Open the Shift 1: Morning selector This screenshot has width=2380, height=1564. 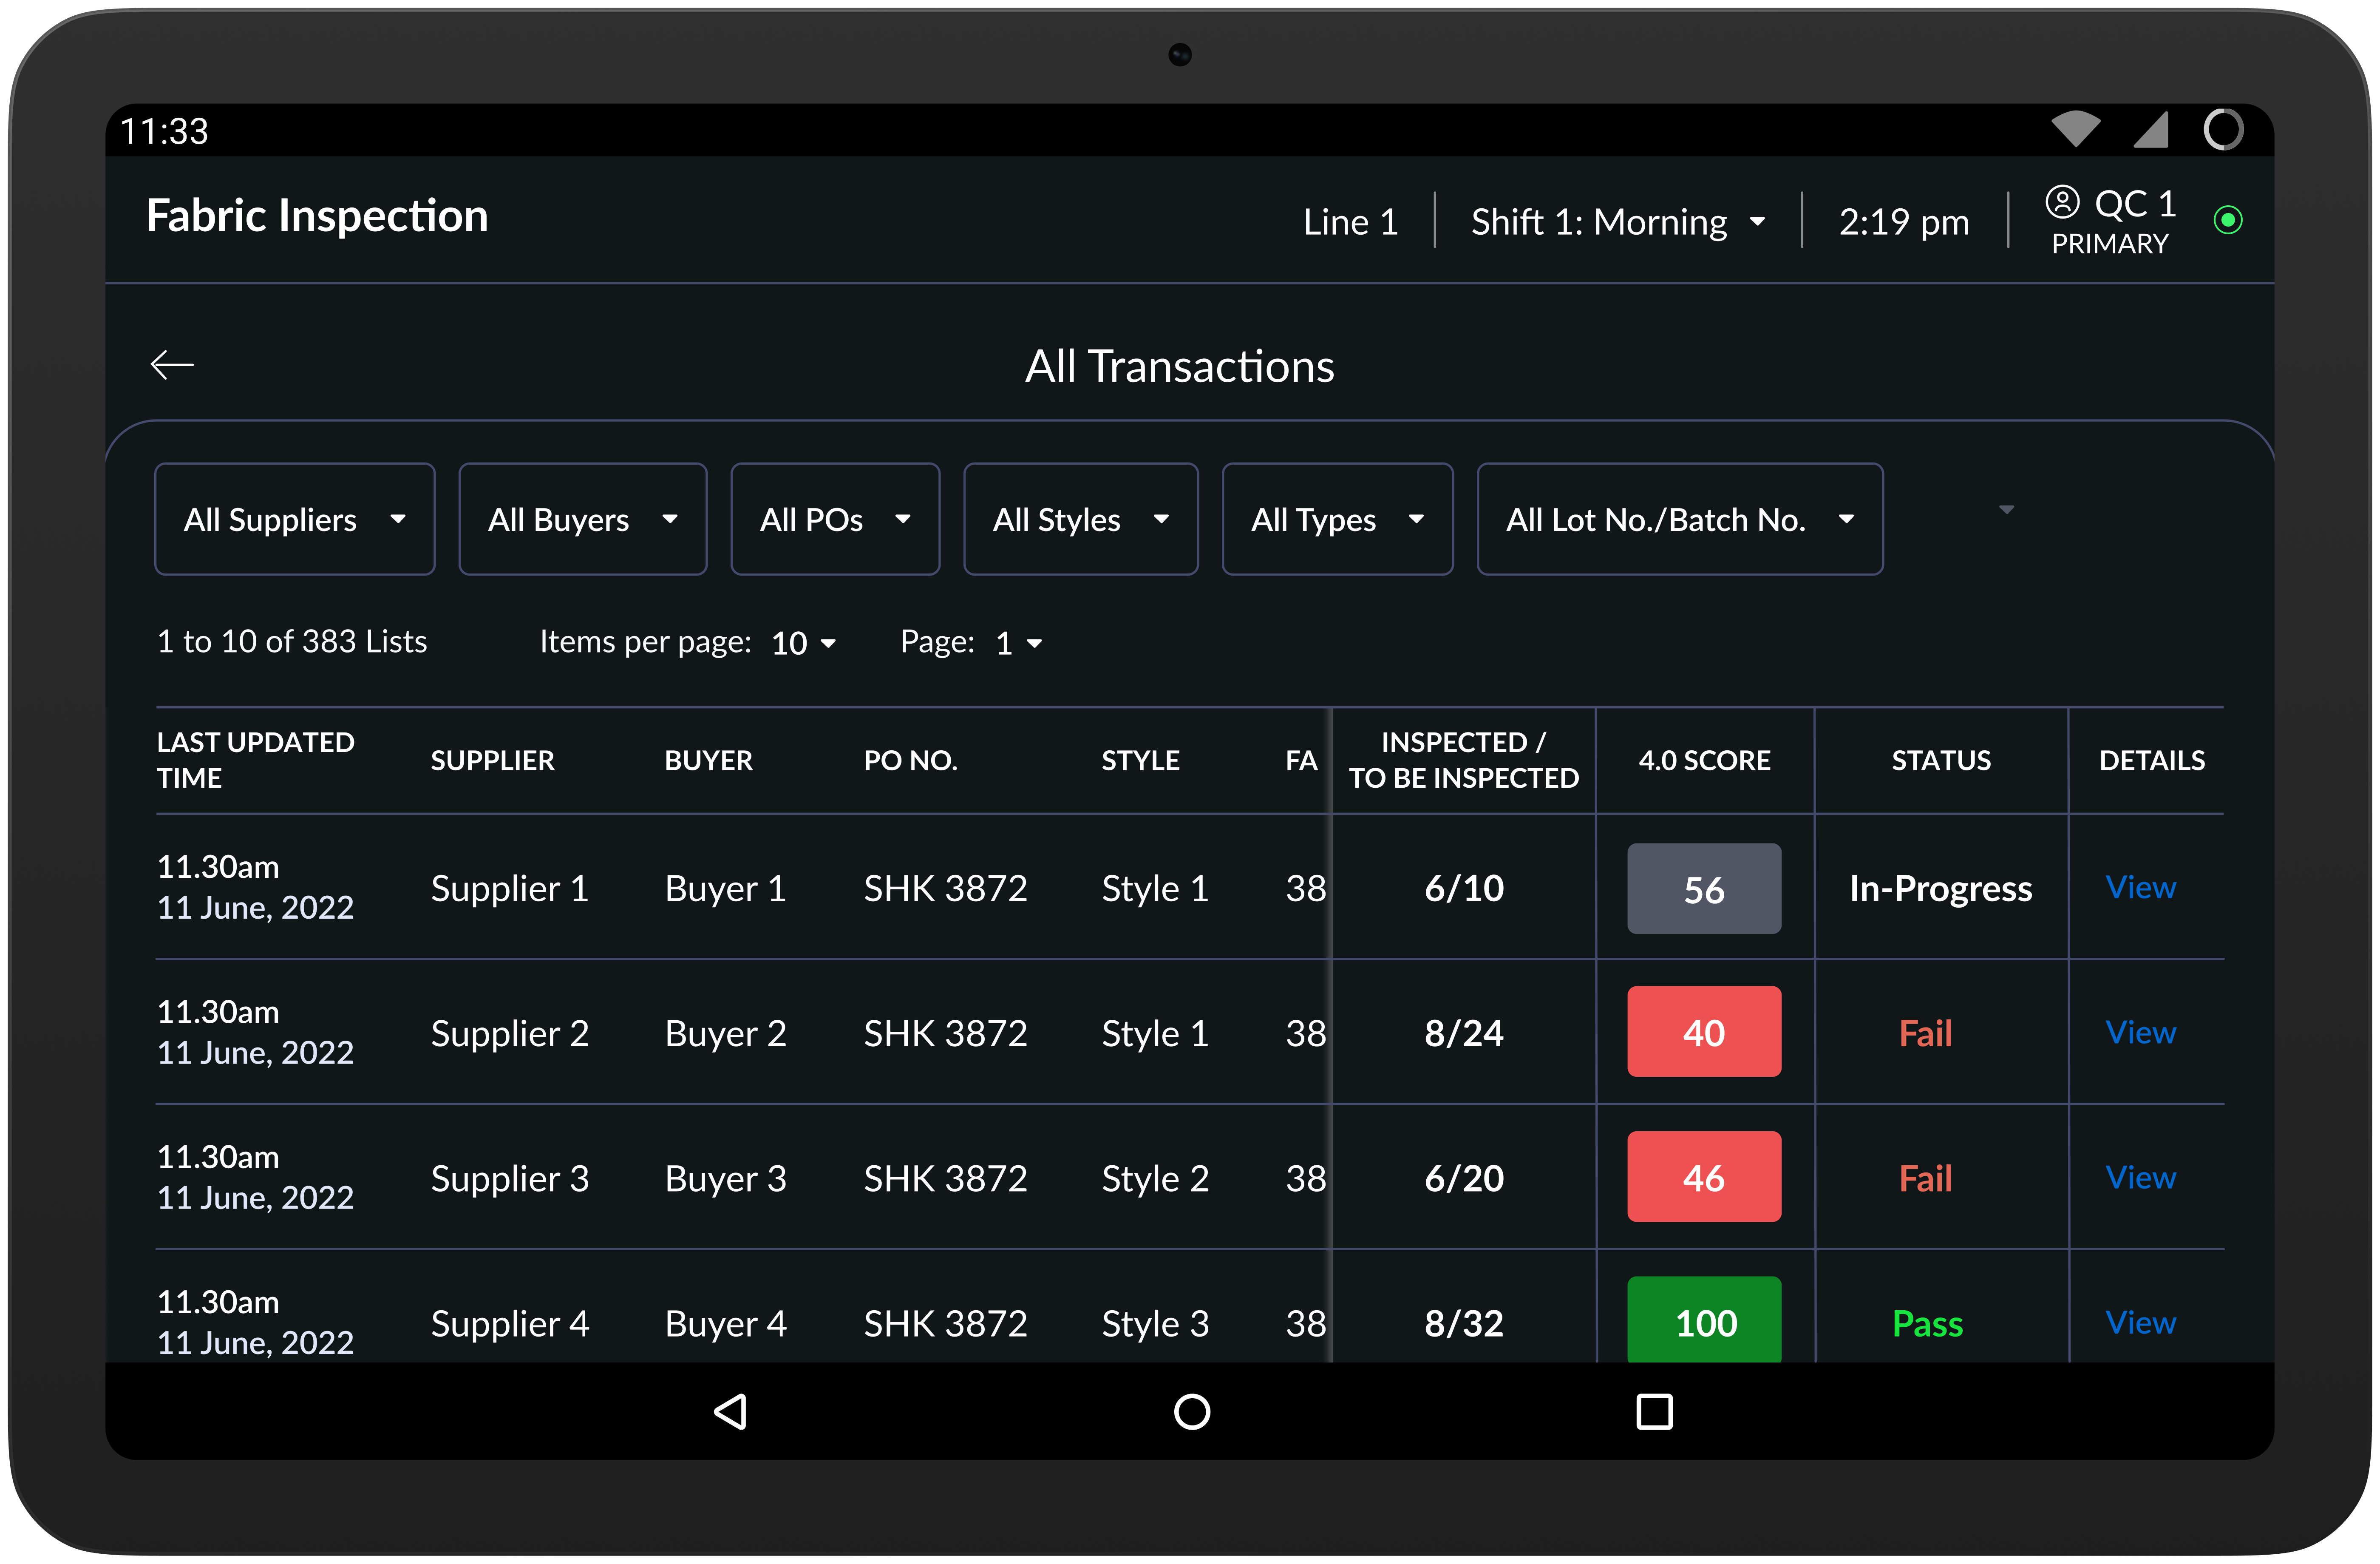click(1619, 221)
